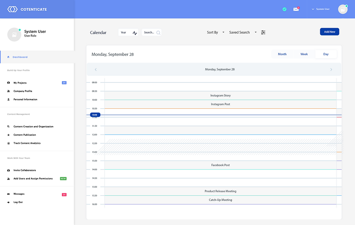
Task: Switch to the Week calendar view
Action: click(x=304, y=54)
